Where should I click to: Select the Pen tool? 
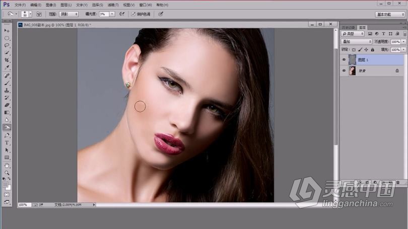(7, 135)
